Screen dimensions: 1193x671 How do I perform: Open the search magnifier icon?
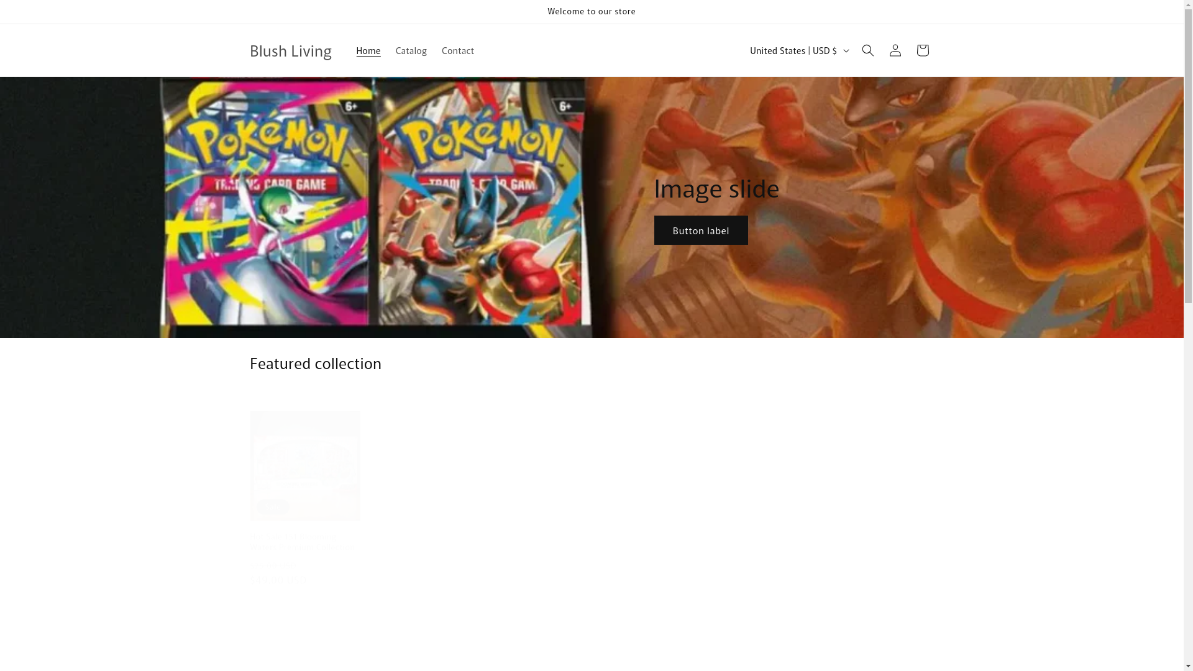tap(867, 50)
